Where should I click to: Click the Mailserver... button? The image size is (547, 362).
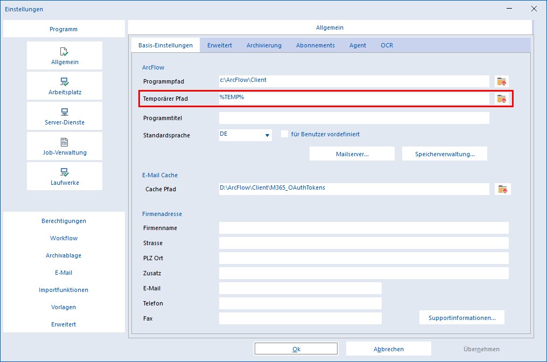click(352, 154)
